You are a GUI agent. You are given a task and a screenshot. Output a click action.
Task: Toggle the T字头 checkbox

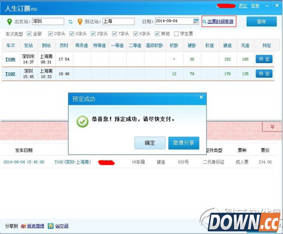[x=114, y=33]
